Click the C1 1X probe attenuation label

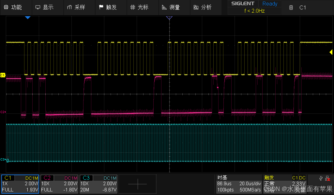[5, 184]
